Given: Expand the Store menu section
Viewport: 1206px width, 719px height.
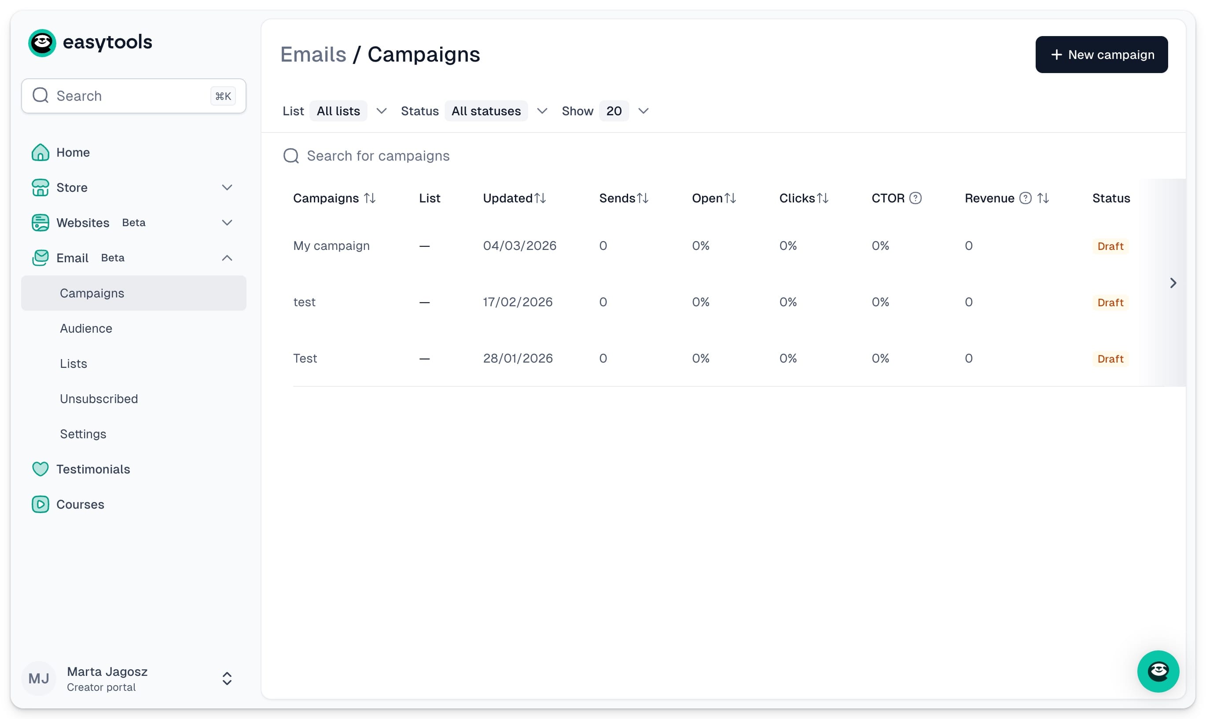Looking at the screenshot, I should [227, 187].
